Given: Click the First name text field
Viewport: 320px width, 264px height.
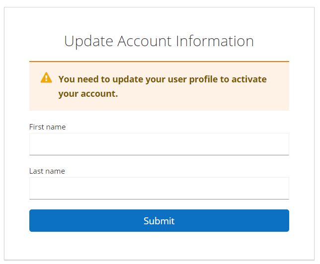Looking at the screenshot, I should coord(159,144).
